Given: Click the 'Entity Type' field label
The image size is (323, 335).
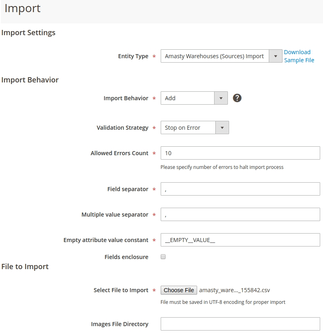Looking at the screenshot, I should 133,56.
